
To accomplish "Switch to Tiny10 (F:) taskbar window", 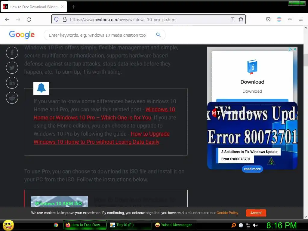I will tap(130, 225).
